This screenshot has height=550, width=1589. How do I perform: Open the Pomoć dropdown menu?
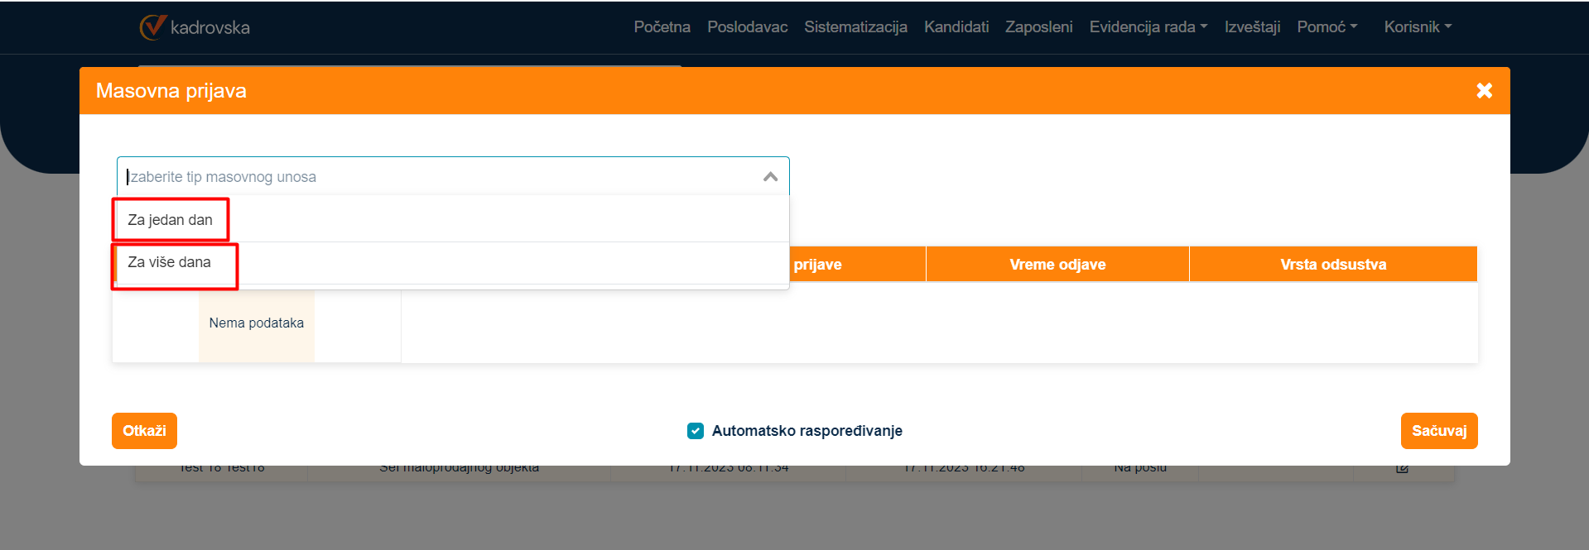click(1327, 27)
